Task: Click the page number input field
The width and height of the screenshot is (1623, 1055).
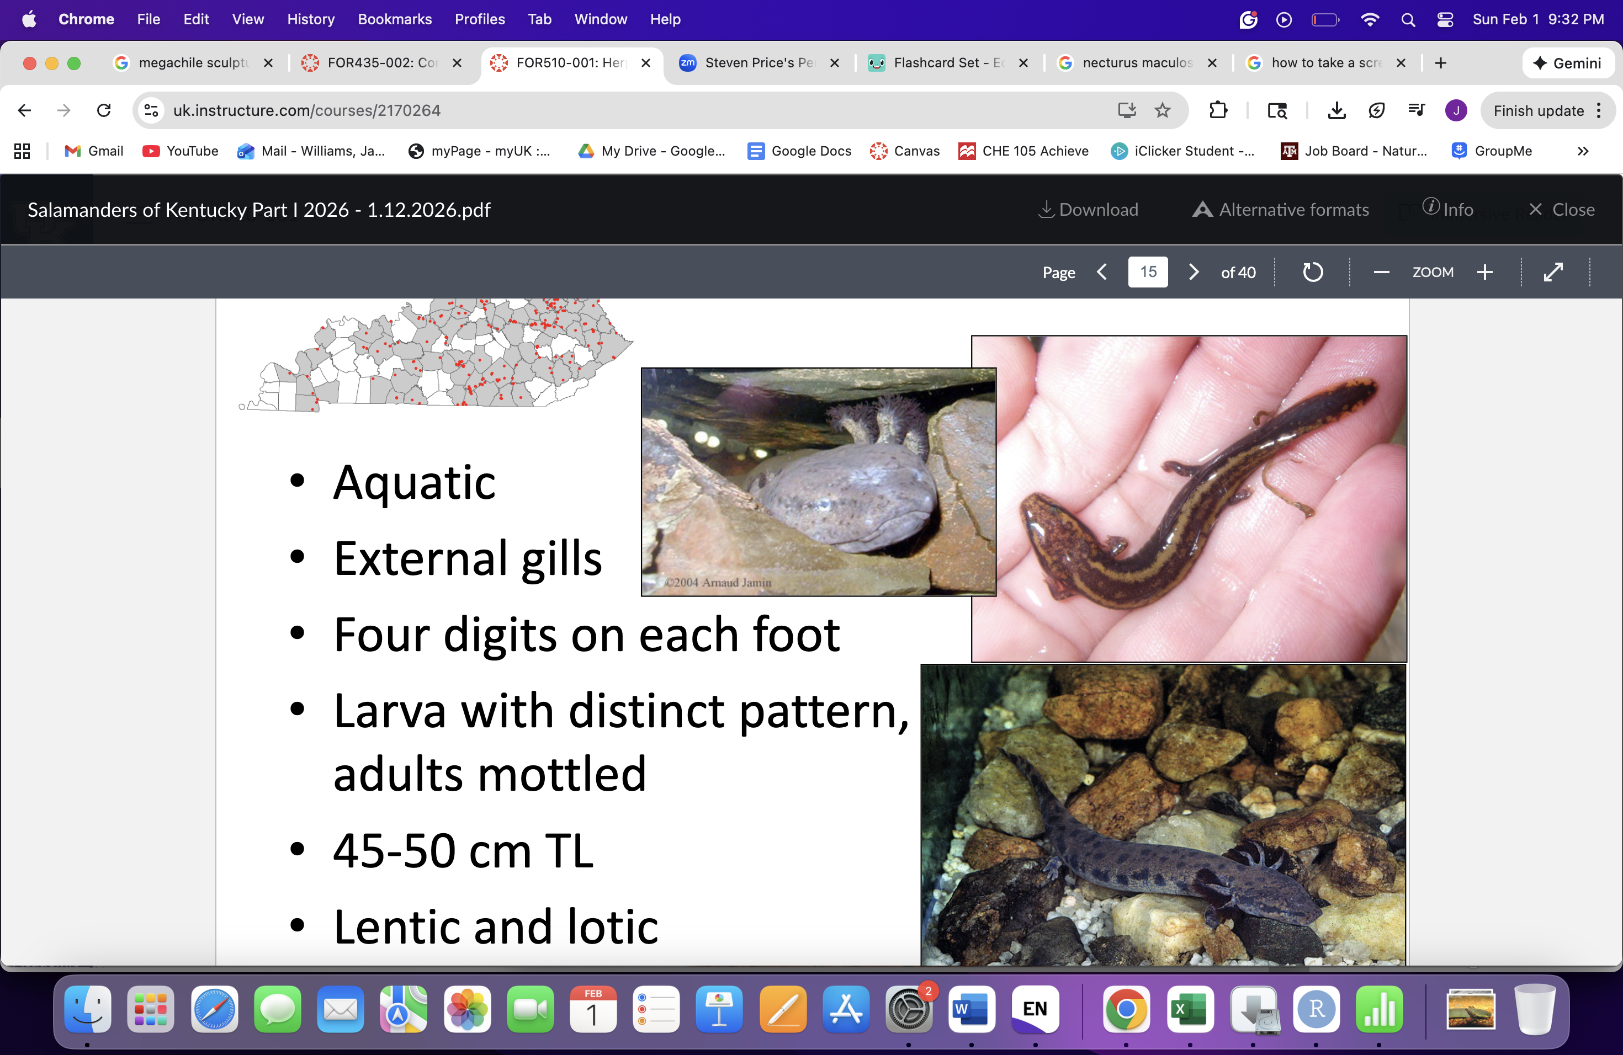Action: (1148, 272)
